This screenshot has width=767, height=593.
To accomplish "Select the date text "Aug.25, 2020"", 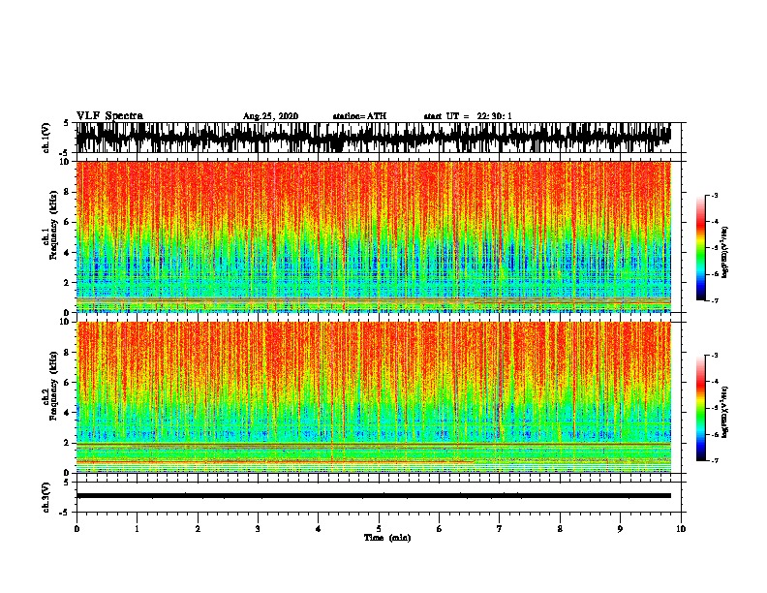I will click(x=270, y=116).
